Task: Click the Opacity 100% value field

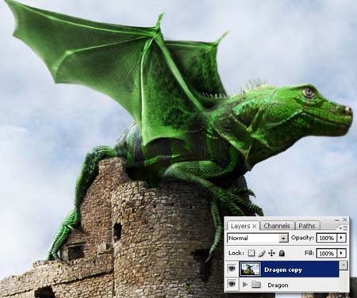Action: pyautogui.click(x=327, y=238)
